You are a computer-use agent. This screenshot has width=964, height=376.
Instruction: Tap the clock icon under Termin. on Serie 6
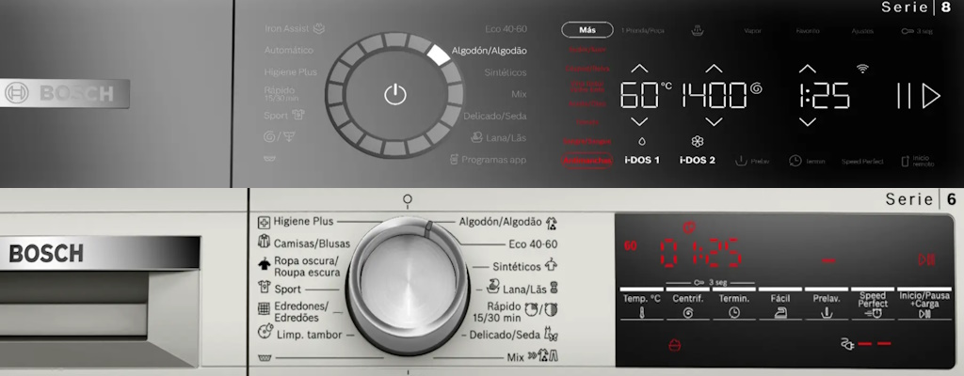[734, 313]
